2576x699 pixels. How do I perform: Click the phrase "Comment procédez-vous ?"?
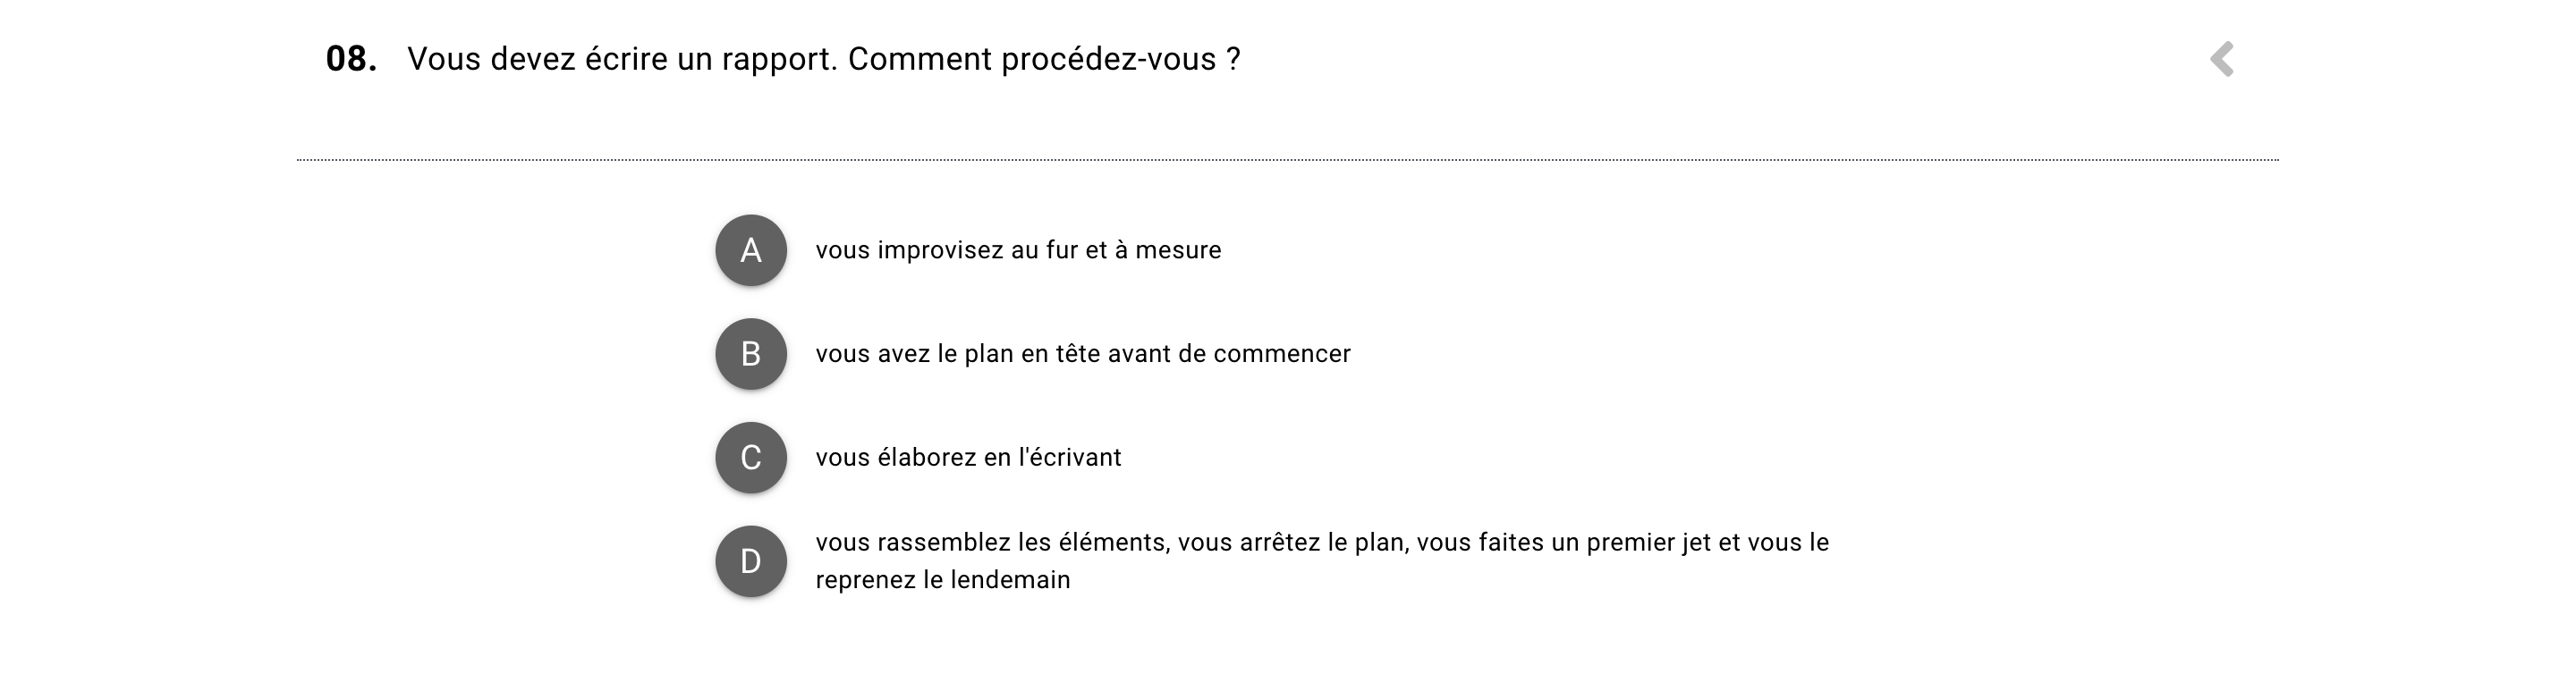[1044, 59]
